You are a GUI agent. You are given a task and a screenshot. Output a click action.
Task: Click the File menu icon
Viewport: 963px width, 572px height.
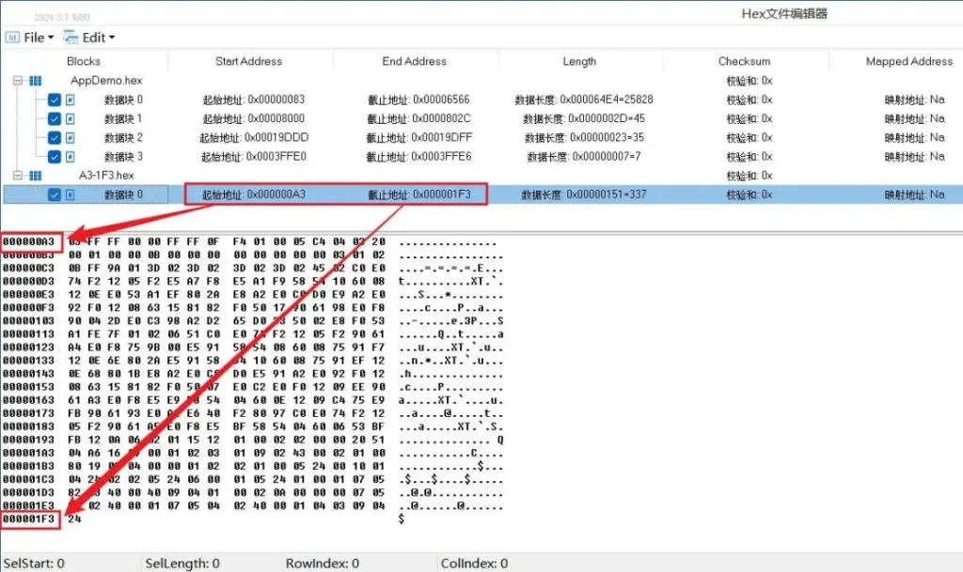[x=11, y=38]
